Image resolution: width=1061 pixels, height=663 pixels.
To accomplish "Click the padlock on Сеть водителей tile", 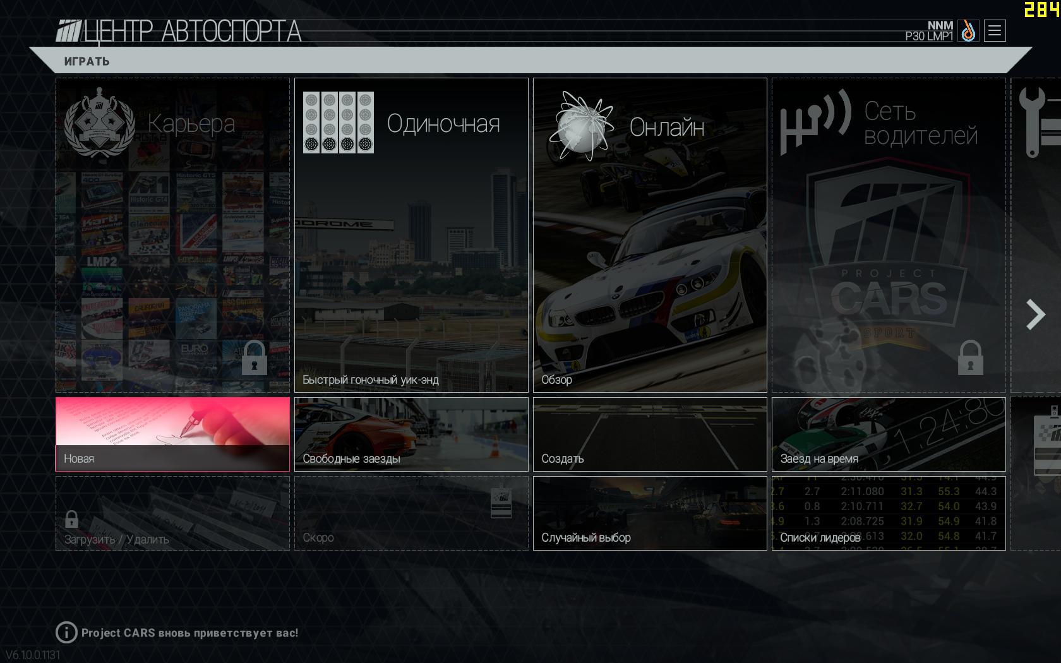I will pos(971,357).
